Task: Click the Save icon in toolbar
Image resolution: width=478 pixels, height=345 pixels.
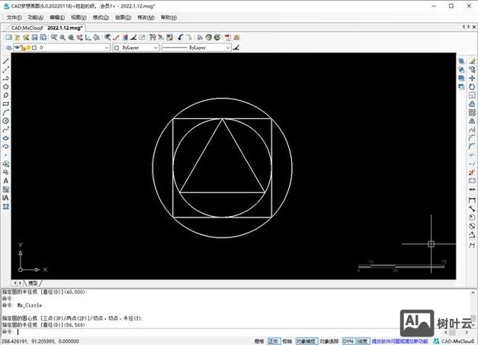Action: [34, 37]
